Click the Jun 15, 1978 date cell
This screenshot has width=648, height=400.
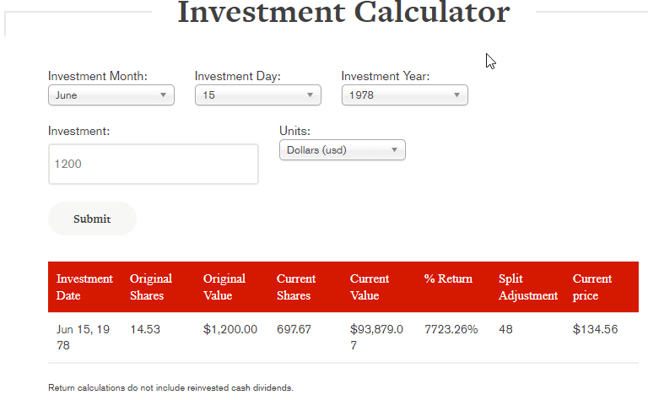[x=84, y=338]
